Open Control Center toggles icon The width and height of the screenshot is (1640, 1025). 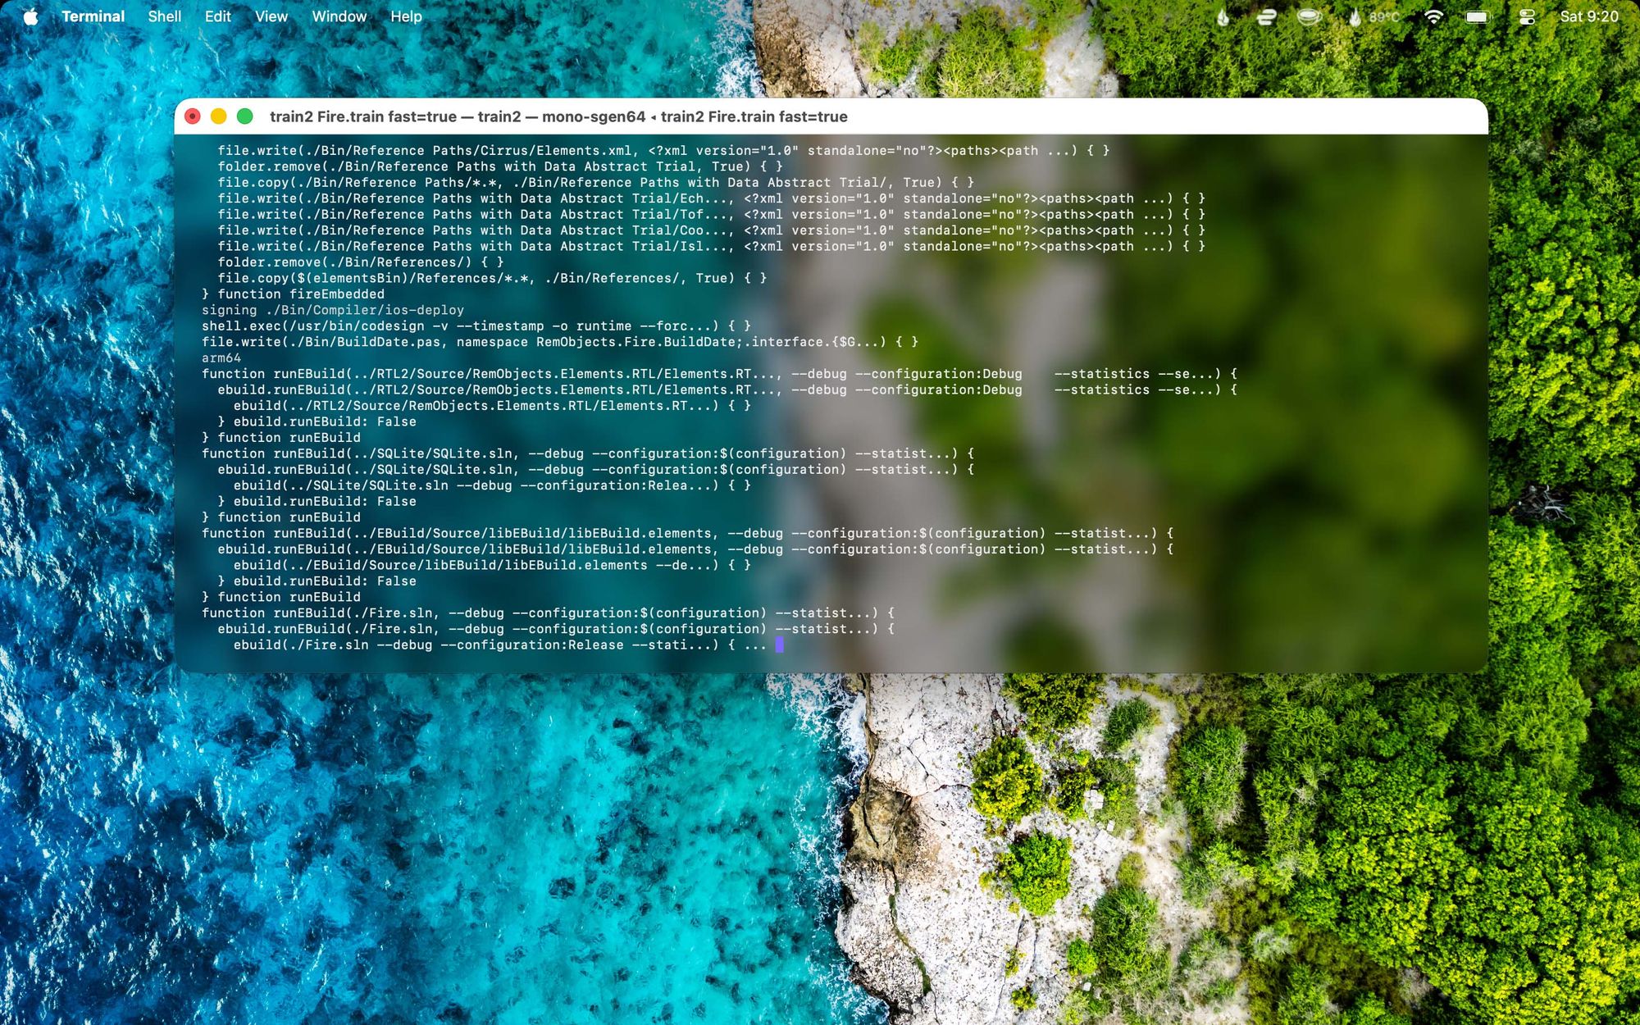(x=1526, y=16)
